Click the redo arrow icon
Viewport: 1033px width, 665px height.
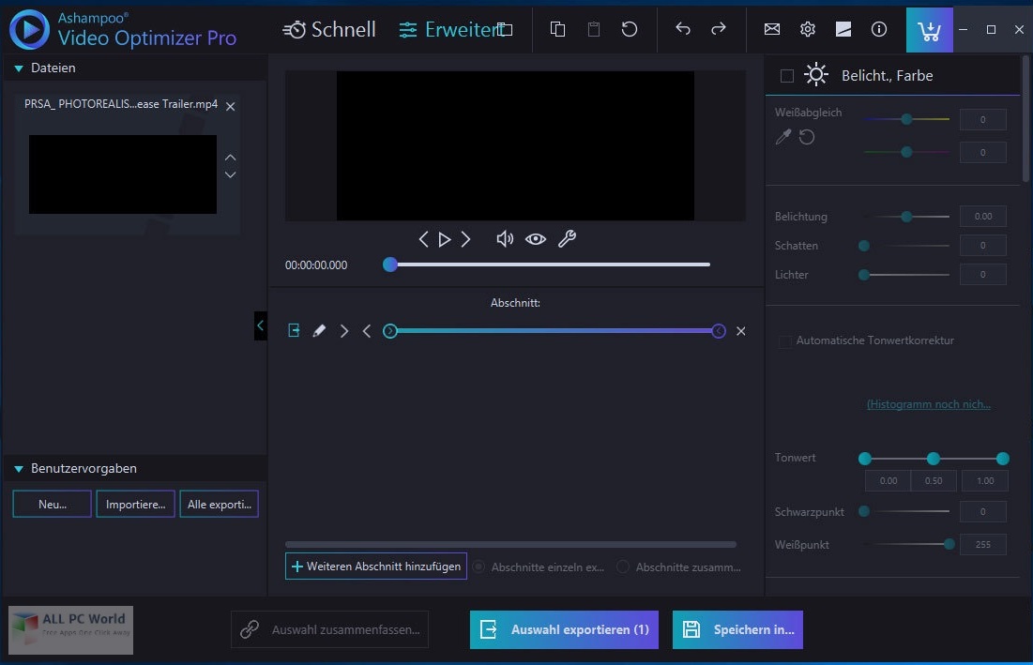(x=719, y=29)
